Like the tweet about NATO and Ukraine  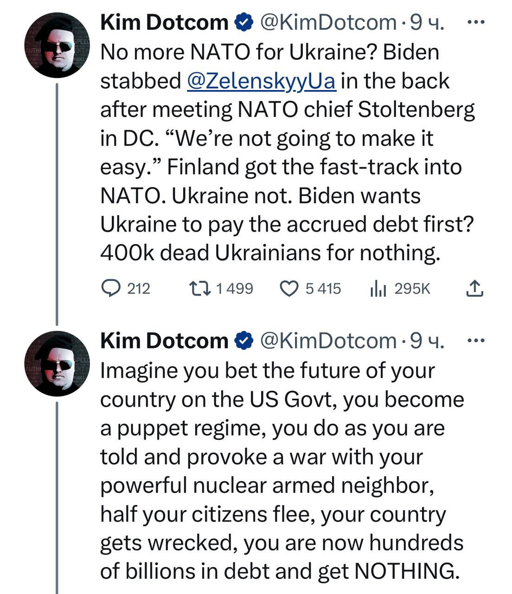(289, 289)
